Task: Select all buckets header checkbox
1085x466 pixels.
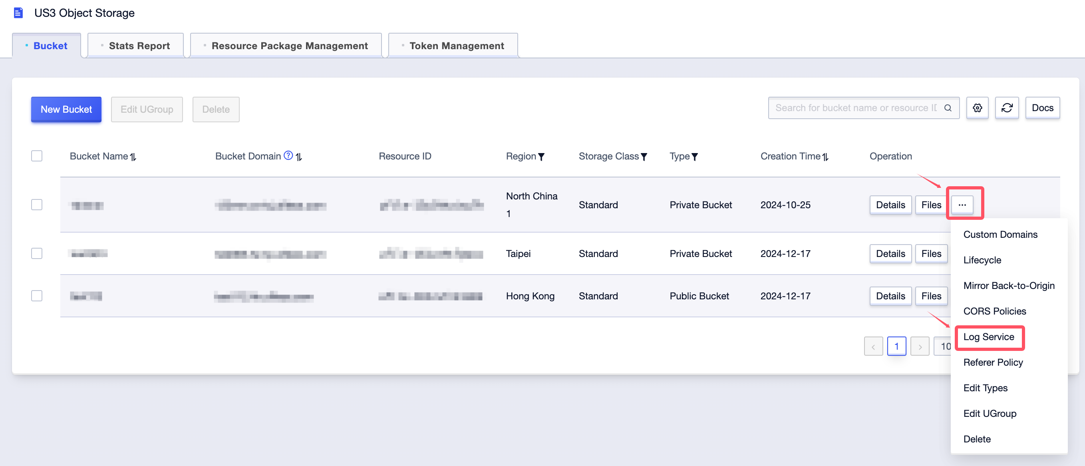Action: (37, 156)
